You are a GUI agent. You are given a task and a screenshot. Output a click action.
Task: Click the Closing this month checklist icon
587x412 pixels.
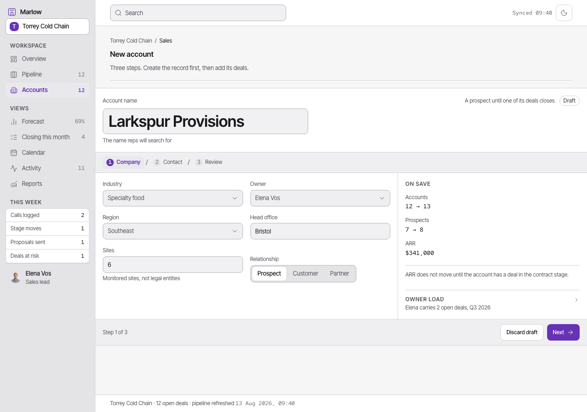(x=14, y=137)
